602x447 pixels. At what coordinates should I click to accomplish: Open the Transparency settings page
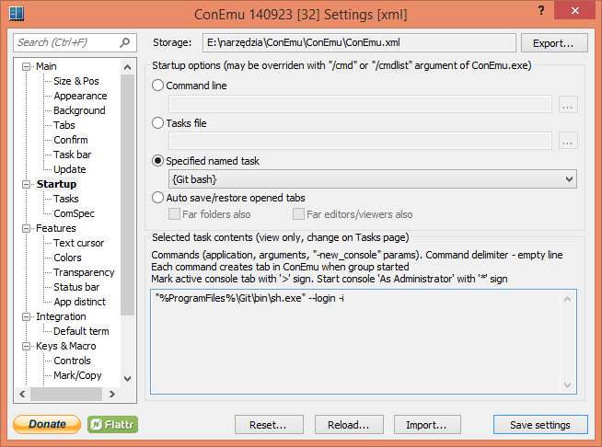point(84,272)
